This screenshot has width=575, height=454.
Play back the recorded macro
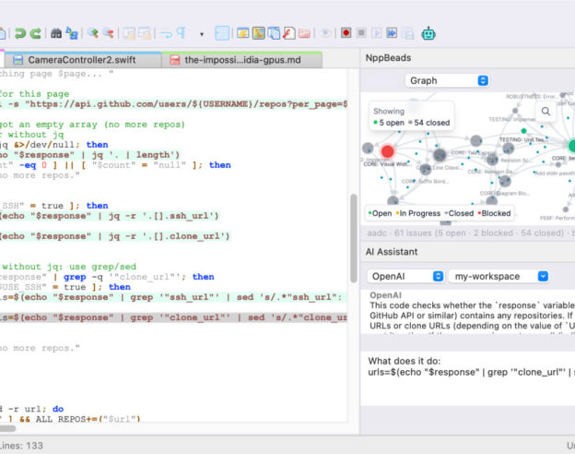point(377,33)
